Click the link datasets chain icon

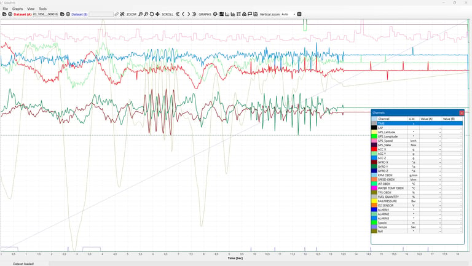pos(117,14)
